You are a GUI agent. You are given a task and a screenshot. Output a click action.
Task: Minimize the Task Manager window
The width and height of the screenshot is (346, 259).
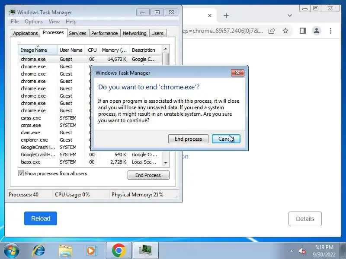tap(143, 13)
